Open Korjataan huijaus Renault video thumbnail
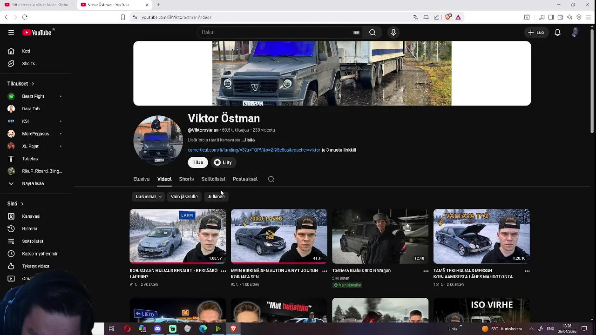 (178, 236)
